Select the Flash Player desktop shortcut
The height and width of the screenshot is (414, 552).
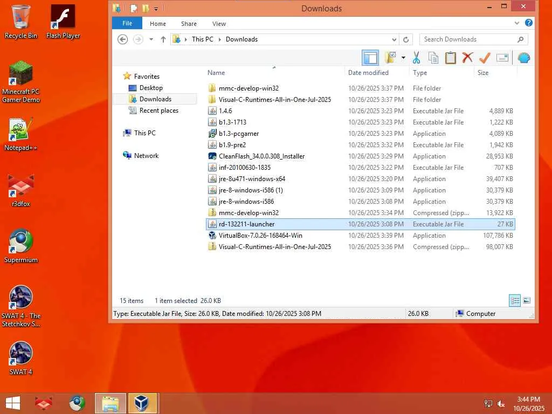click(x=63, y=22)
